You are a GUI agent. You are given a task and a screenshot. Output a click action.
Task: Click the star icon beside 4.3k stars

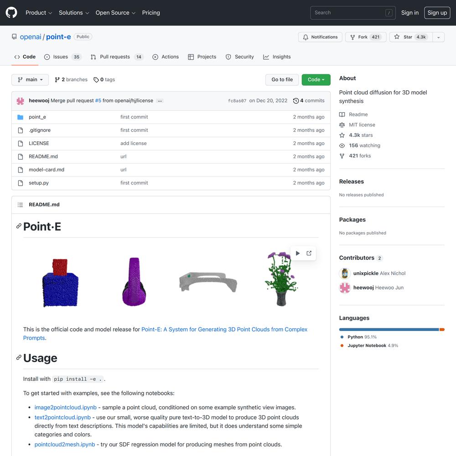coord(342,135)
